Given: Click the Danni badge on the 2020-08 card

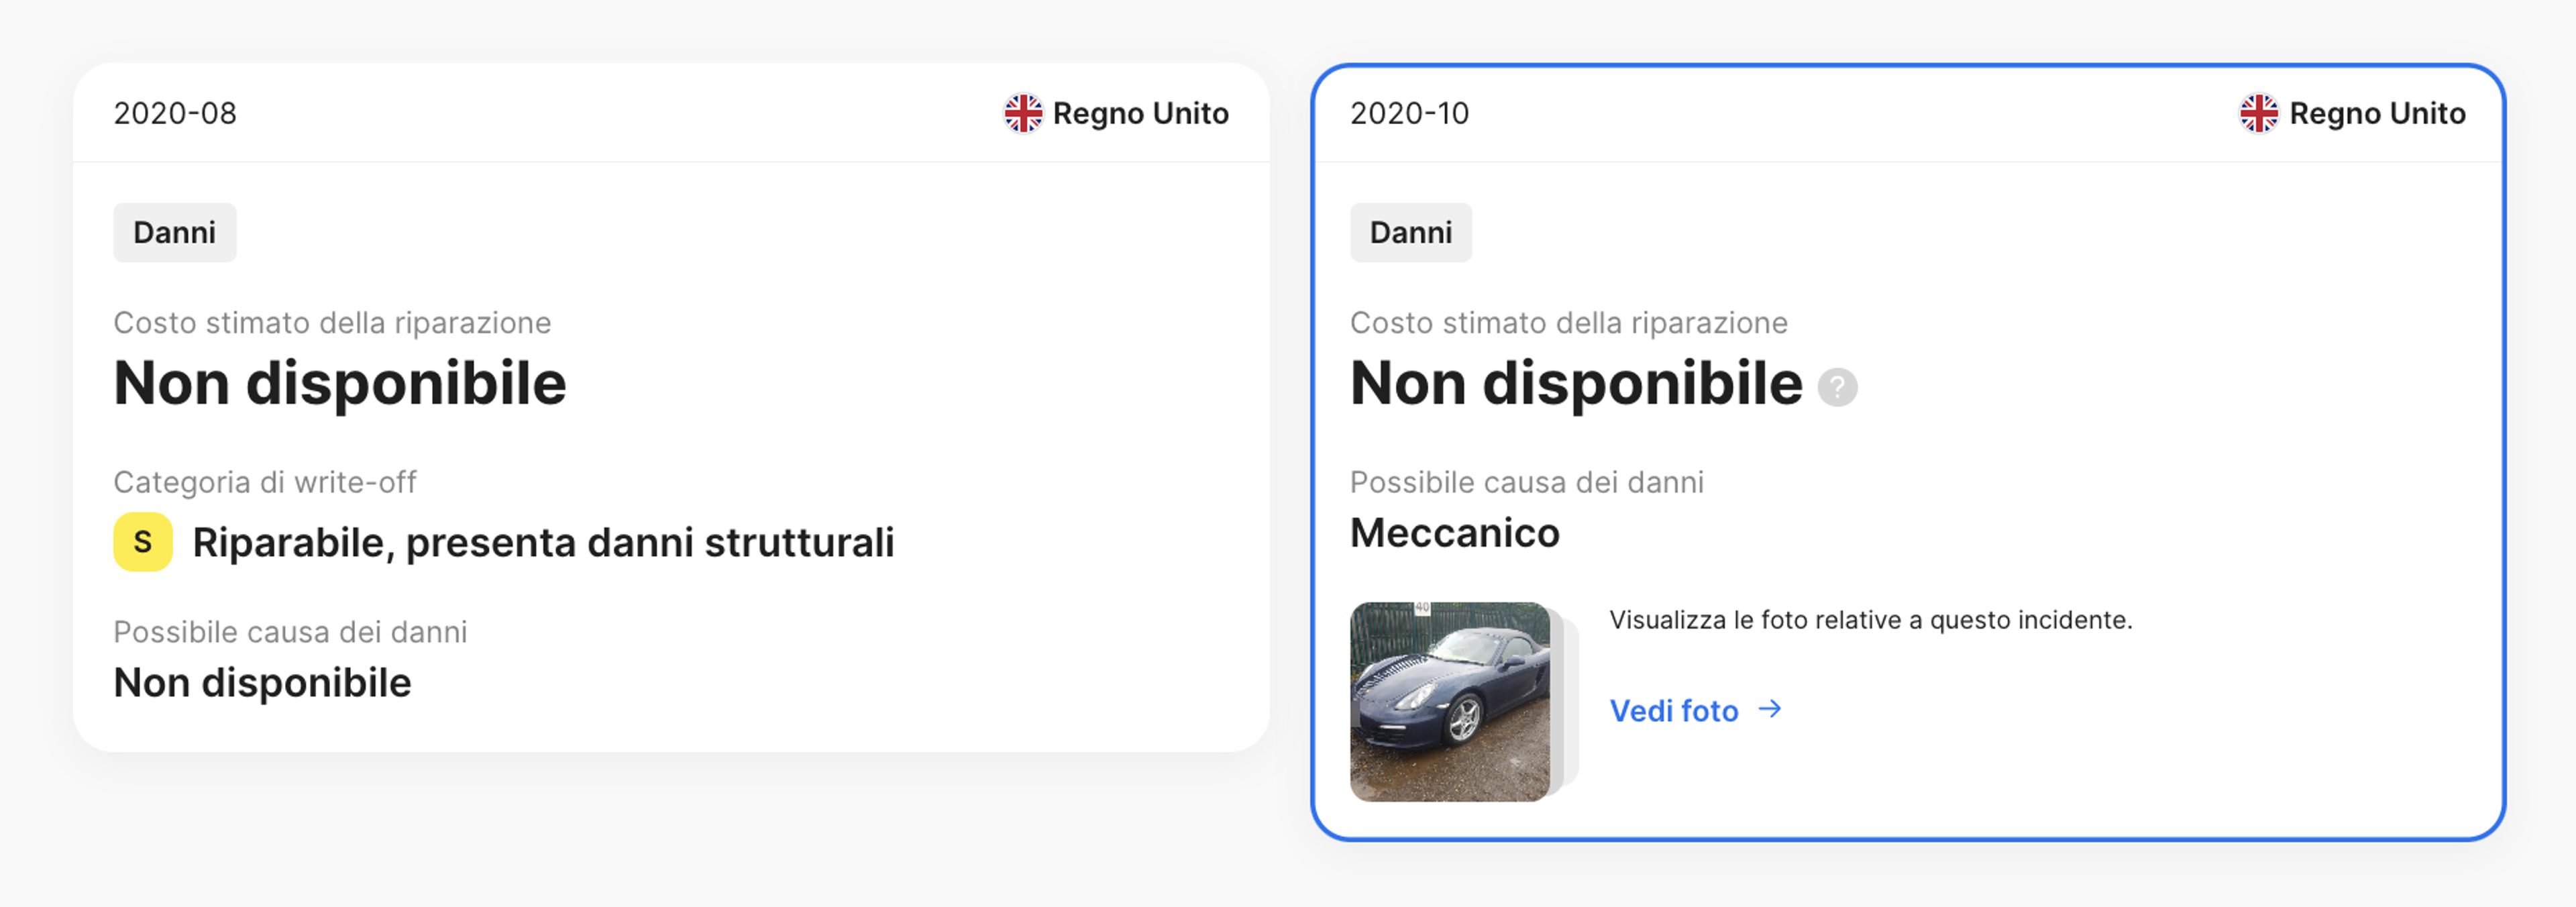Looking at the screenshot, I should point(174,232).
